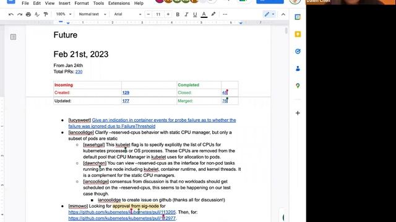
Task: Toggle italic formatting
Action: tap(186, 14)
